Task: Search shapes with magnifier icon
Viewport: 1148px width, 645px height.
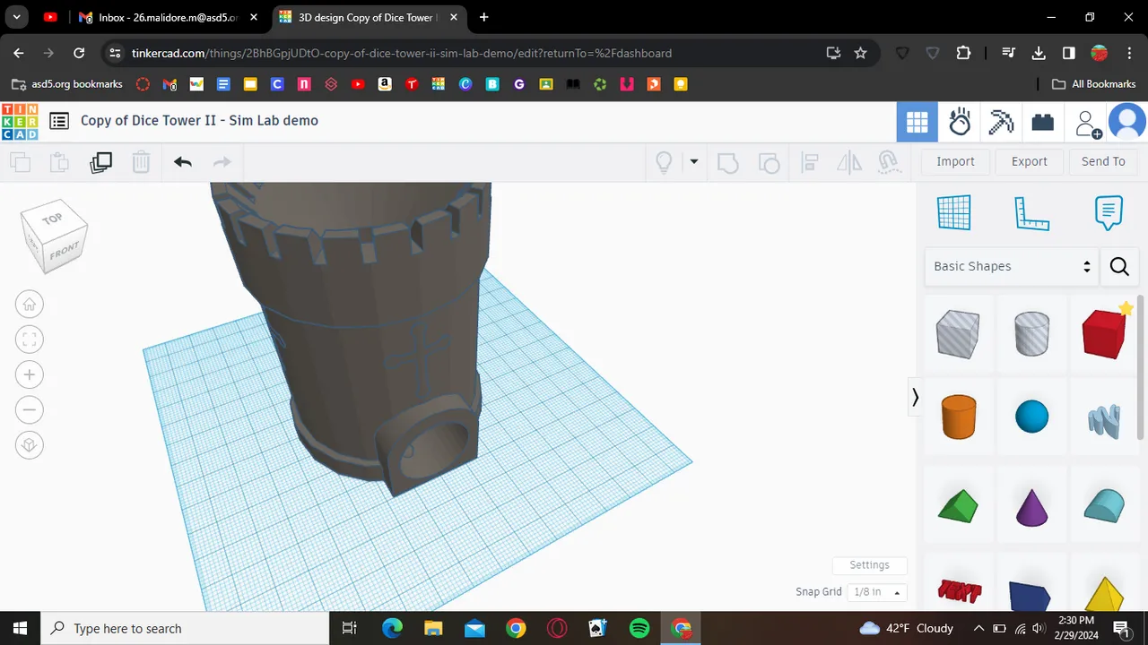Action: pyautogui.click(x=1119, y=266)
